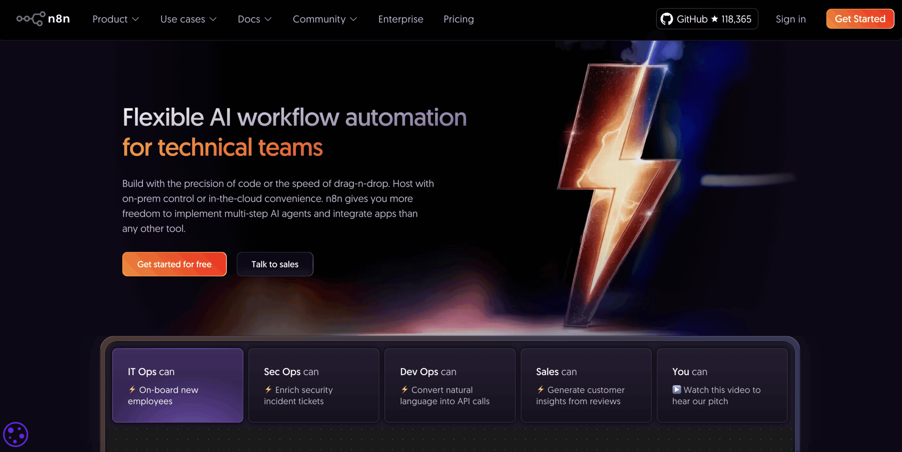Click the n8n wordmark text
The height and width of the screenshot is (452, 902).
[x=59, y=19]
